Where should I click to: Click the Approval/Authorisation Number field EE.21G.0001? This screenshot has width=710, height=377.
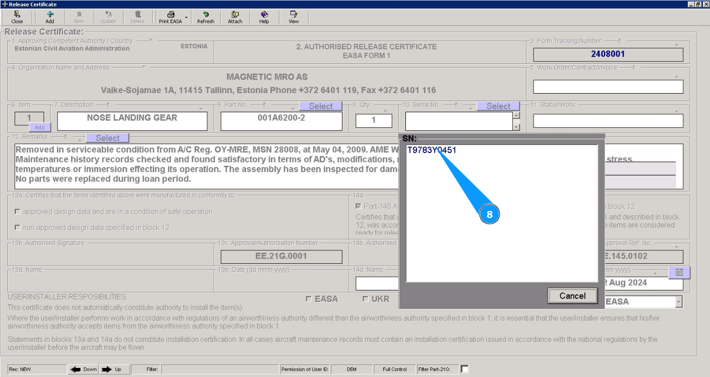281,256
